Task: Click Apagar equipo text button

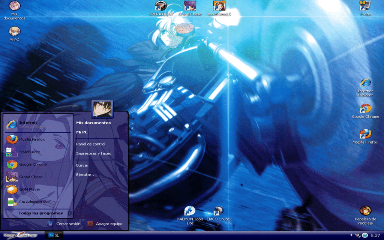Action: 109,223
